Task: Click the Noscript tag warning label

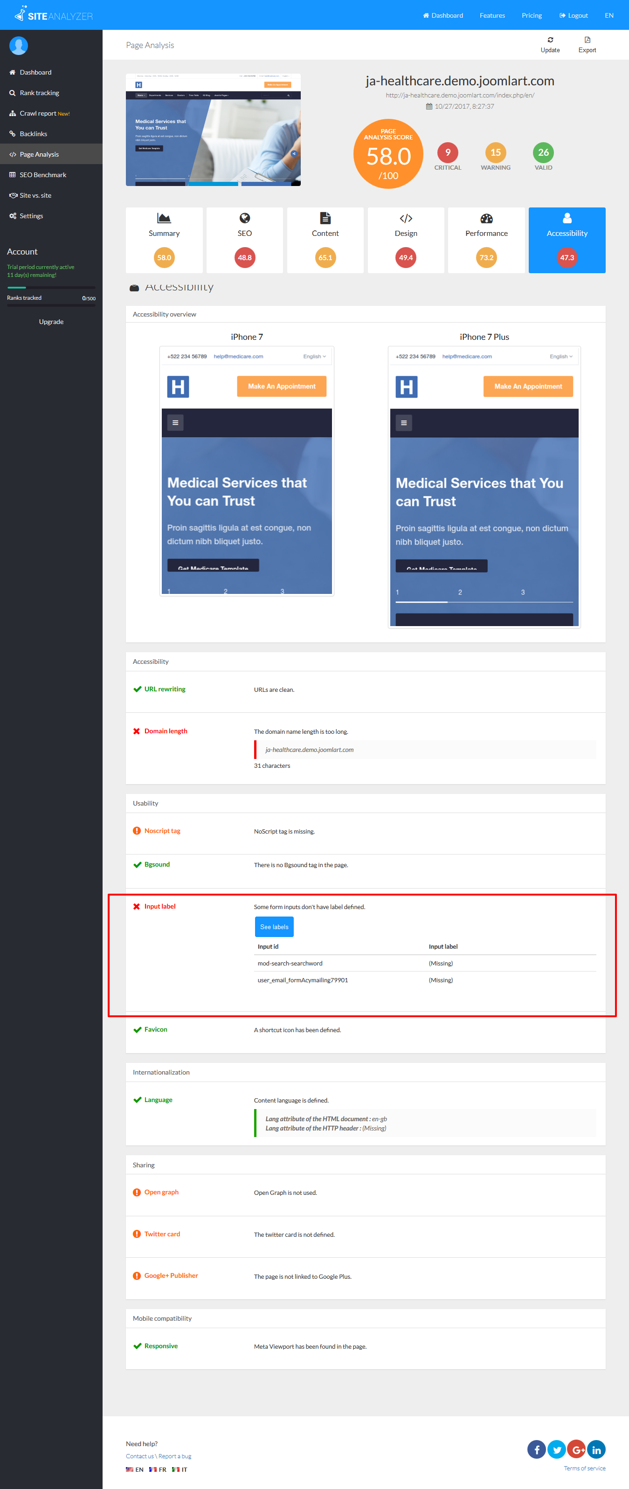Action: 162,831
